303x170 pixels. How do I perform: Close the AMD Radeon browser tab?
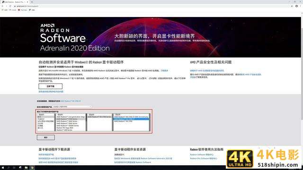click(27, 2)
